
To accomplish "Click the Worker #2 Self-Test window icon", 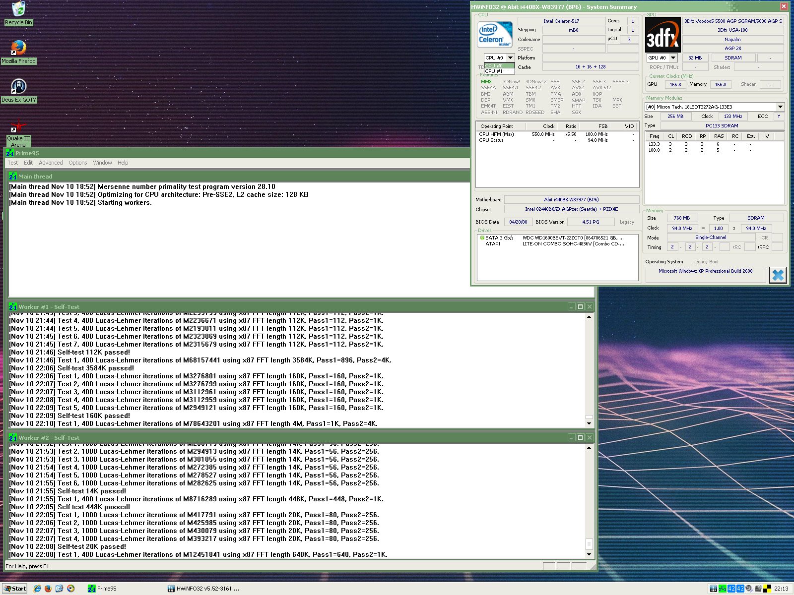I will coord(13,438).
